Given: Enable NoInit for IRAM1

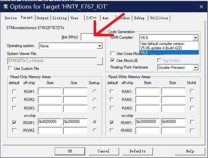Looking at the screenshot, I should [192, 122].
